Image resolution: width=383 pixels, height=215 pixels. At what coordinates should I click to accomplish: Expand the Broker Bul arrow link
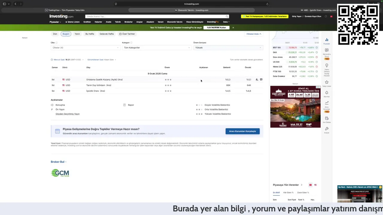(x=59, y=162)
